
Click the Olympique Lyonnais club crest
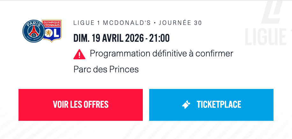pyautogui.click(x=52, y=31)
